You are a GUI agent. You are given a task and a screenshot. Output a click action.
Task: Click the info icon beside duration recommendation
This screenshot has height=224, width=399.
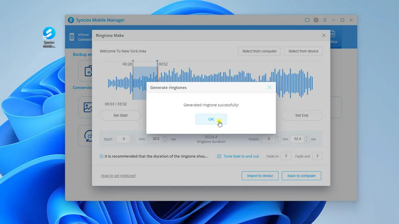coord(101,156)
